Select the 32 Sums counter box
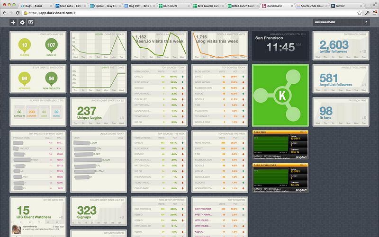This screenshot has width=379, height=237. pyautogui.click(x=56, y=112)
